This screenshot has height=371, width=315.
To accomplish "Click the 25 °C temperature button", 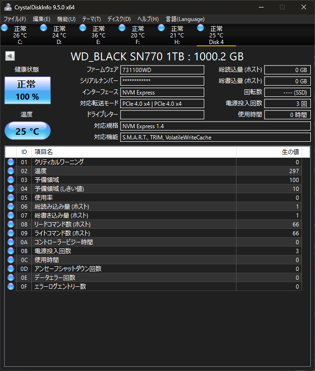I will pyautogui.click(x=28, y=131).
